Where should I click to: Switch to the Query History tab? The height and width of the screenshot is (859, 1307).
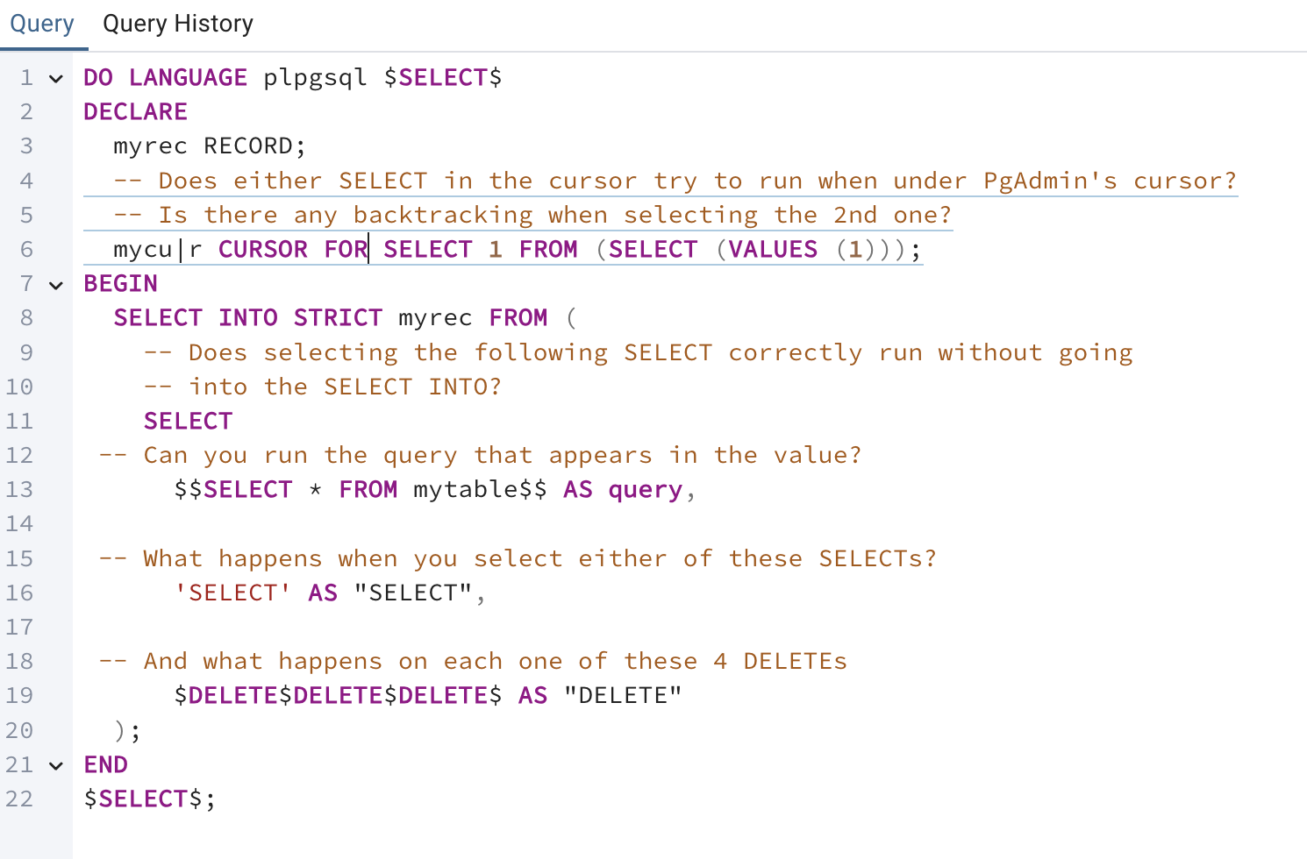pos(177,24)
